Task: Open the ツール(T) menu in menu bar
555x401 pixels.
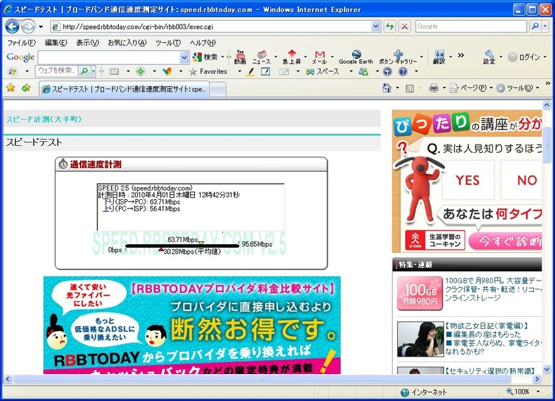Action: tap(168, 43)
